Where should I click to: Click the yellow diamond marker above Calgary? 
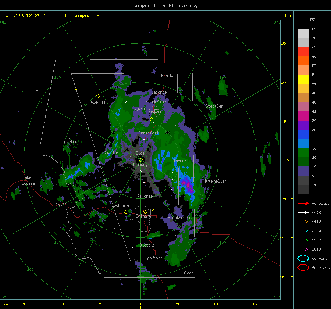[145, 212]
